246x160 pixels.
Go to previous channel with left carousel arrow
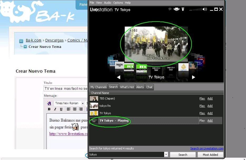pos(119,77)
